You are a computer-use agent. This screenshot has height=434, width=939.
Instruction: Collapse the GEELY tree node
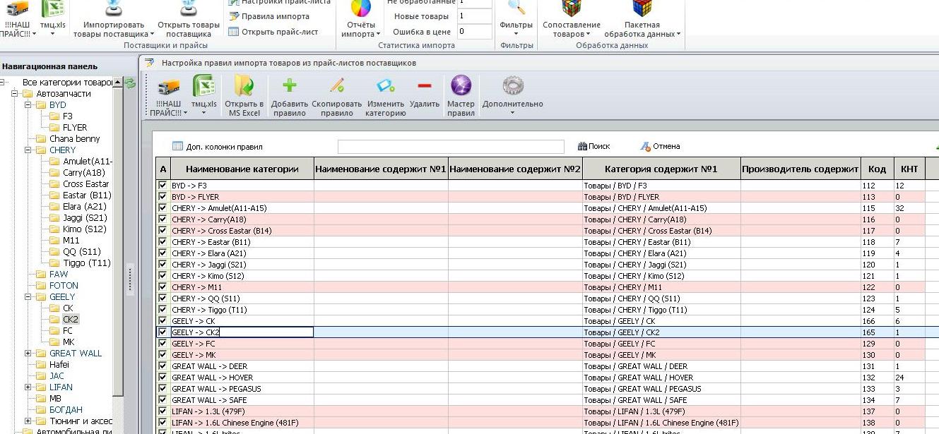(x=28, y=297)
